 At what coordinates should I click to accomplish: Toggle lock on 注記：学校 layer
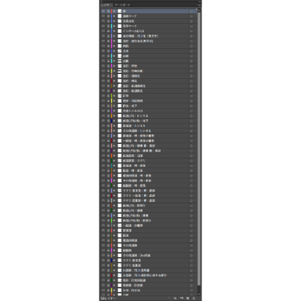tap(108, 66)
